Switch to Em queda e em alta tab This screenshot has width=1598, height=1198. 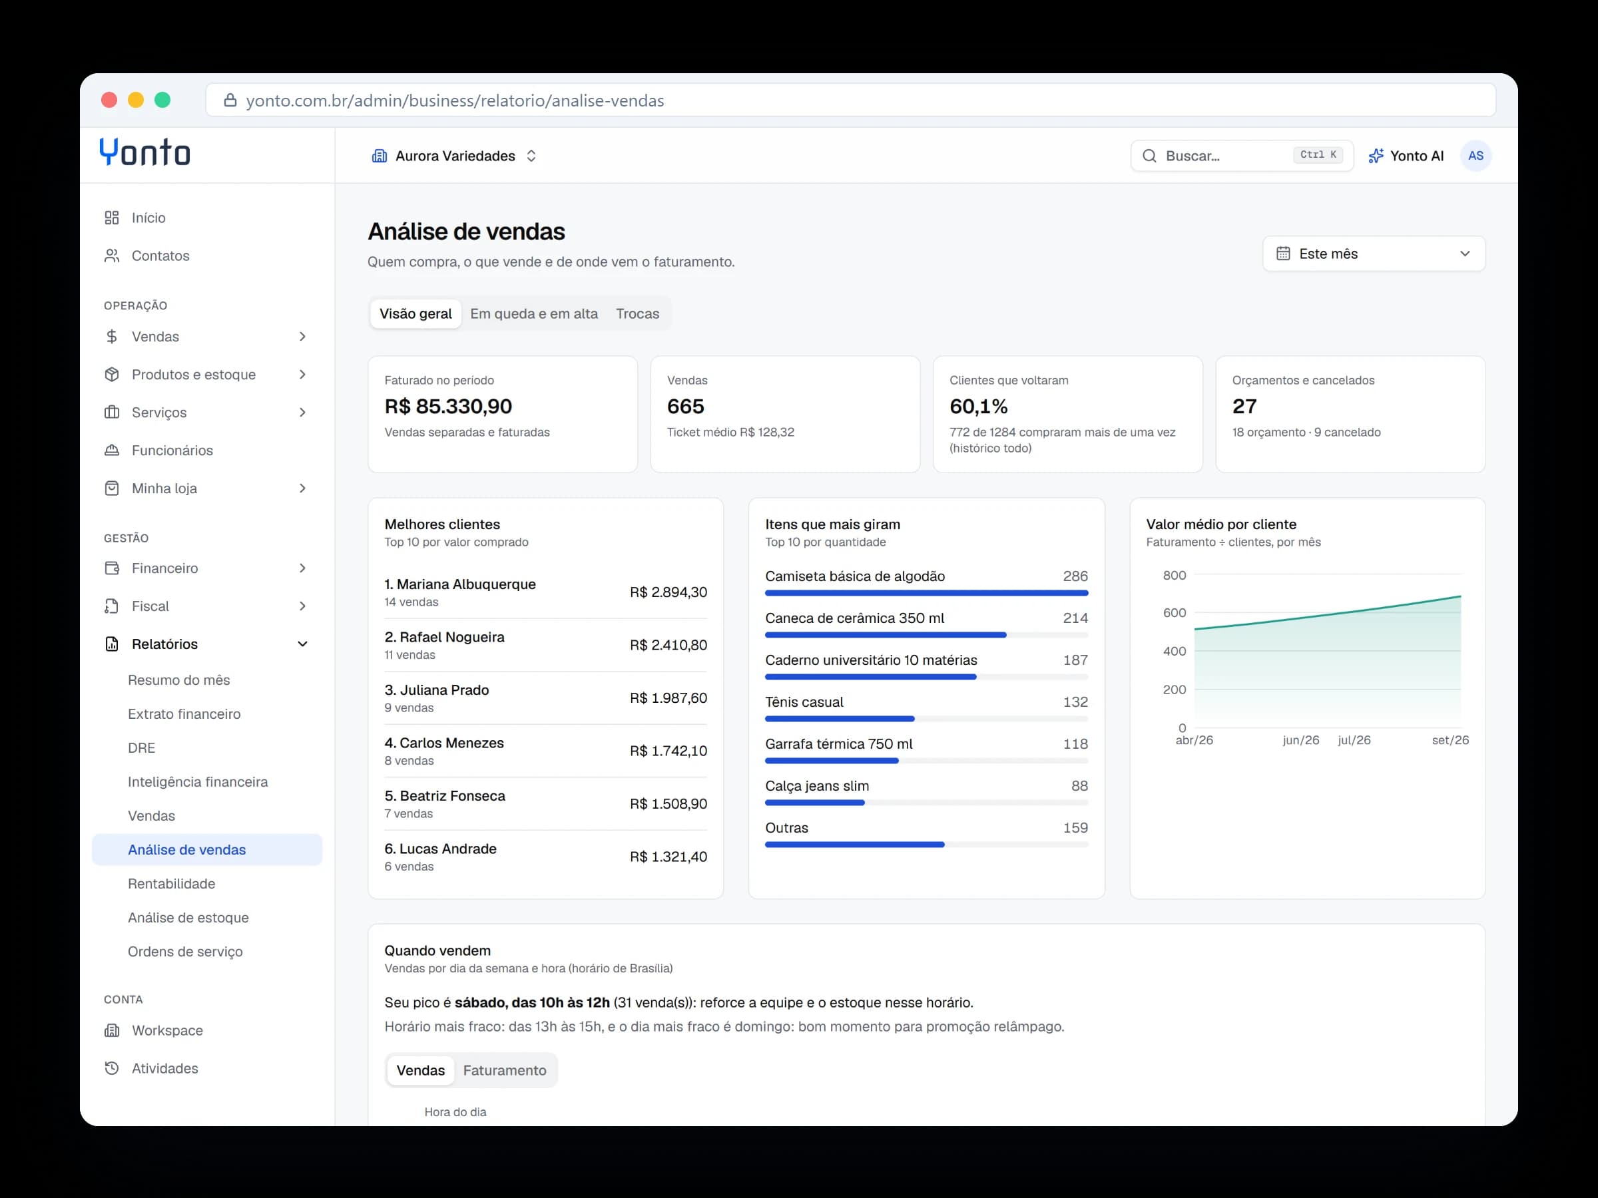pyautogui.click(x=534, y=313)
